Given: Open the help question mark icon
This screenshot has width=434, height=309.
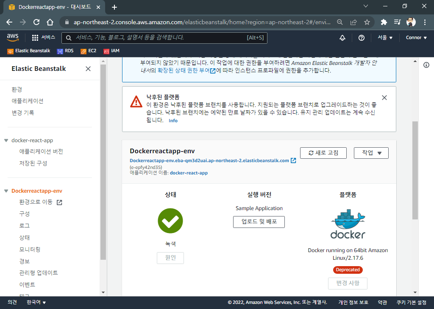Looking at the screenshot, I should pyautogui.click(x=362, y=38).
